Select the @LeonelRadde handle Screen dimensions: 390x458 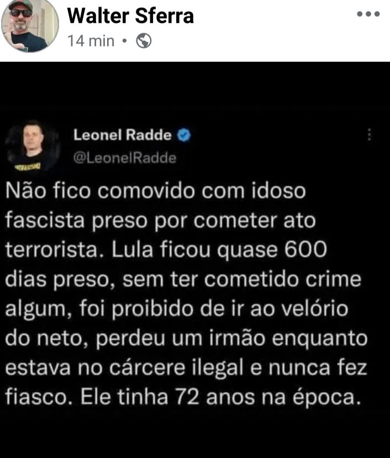click(125, 157)
